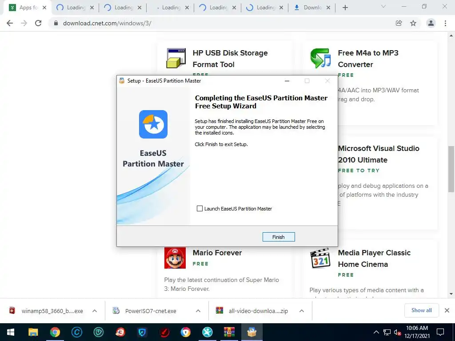Open the Windows notification center
The image size is (455, 341).
pos(440,332)
